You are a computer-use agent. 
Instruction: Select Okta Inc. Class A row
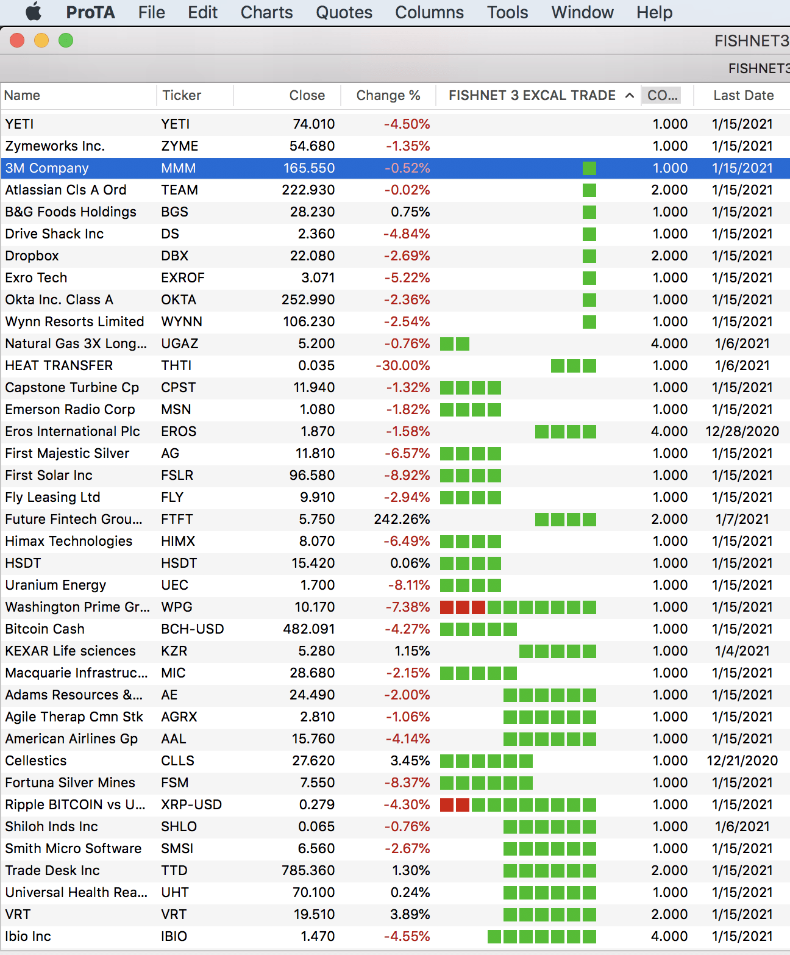click(x=395, y=299)
